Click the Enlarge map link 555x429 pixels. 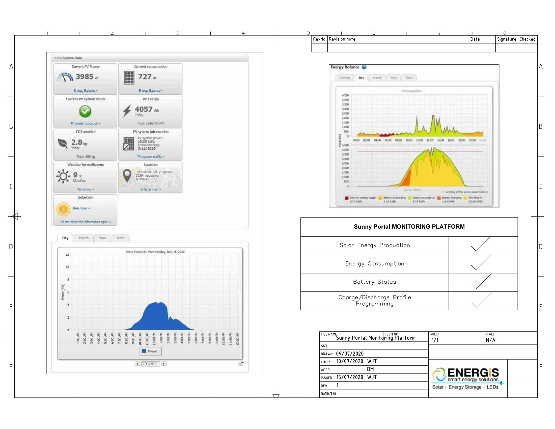point(151,189)
